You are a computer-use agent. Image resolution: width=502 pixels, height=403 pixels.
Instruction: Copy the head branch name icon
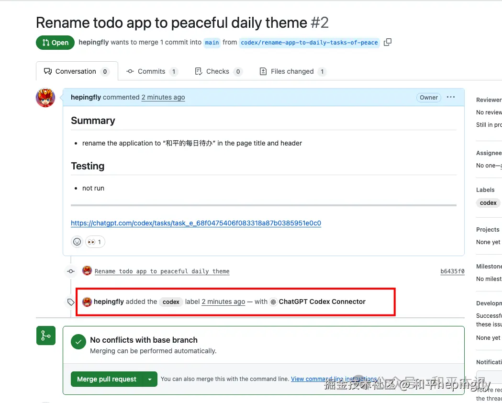(387, 42)
